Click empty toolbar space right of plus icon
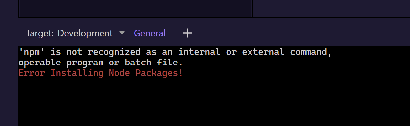The width and height of the screenshot is (410, 126). (x=300, y=33)
